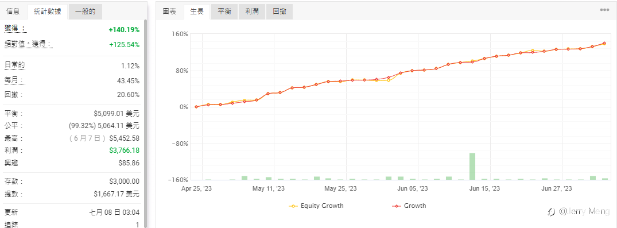The width and height of the screenshot is (617, 228).
Task: Select the $3,000.00 deposits value
Action: pyautogui.click(x=125, y=181)
